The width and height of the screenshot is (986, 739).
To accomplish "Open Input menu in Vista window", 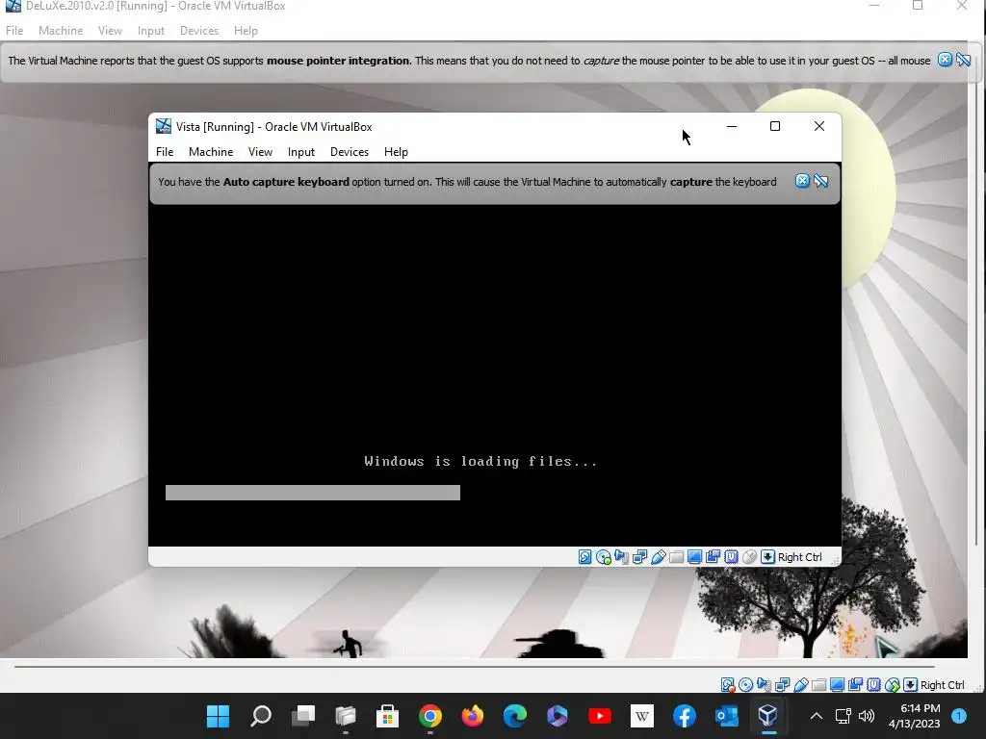I will [301, 152].
